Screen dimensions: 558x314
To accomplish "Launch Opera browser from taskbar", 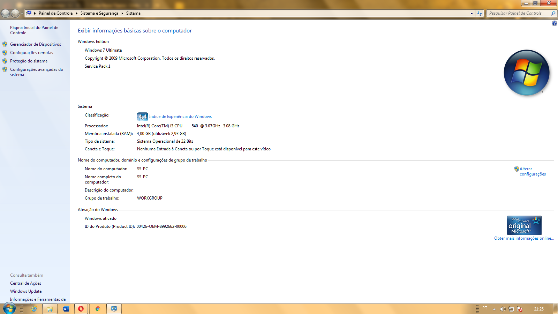I will pyautogui.click(x=81, y=309).
